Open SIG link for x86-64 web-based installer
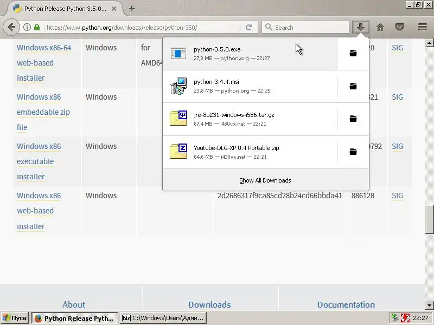Viewport: 434px width, 325px height. pyautogui.click(x=397, y=48)
